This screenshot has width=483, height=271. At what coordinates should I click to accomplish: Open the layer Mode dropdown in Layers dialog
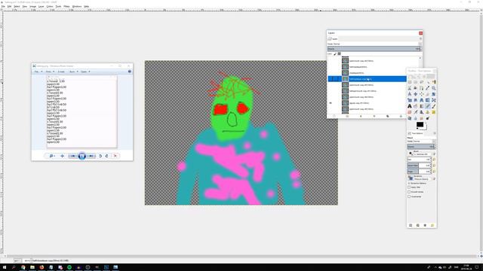pyautogui.click(x=374, y=44)
